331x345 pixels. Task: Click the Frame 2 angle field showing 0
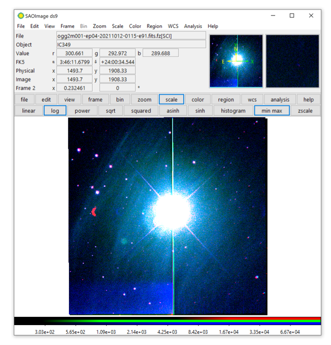117,88
